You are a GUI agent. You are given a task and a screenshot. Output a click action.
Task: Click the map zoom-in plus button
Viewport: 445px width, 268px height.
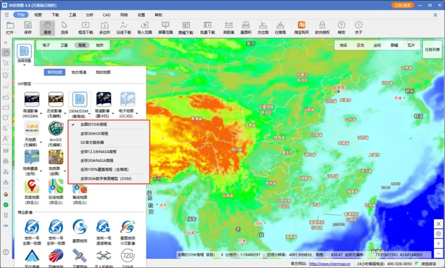point(439,244)
